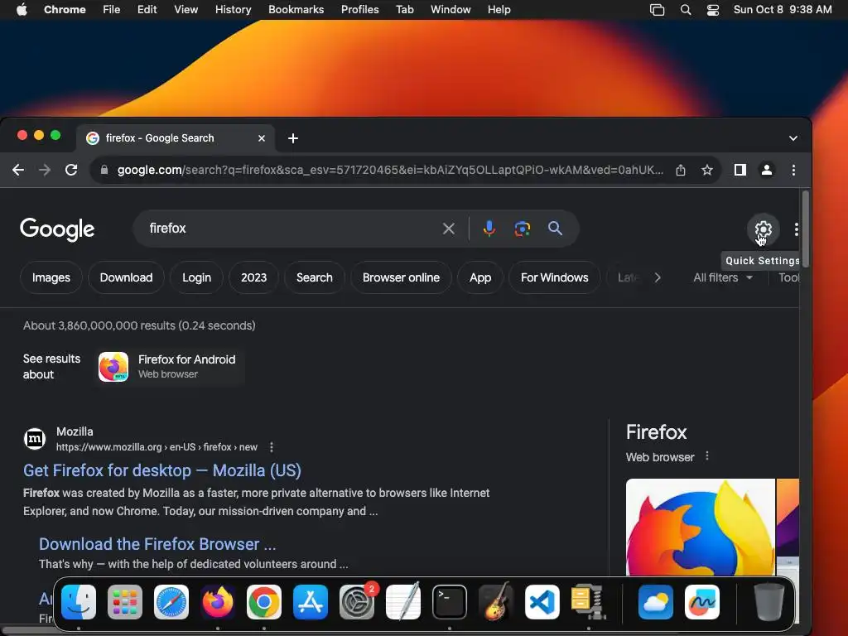The width and height of the screenshot is (848, 636).
Task: Click the Google logo
Action: pos(57,229)
